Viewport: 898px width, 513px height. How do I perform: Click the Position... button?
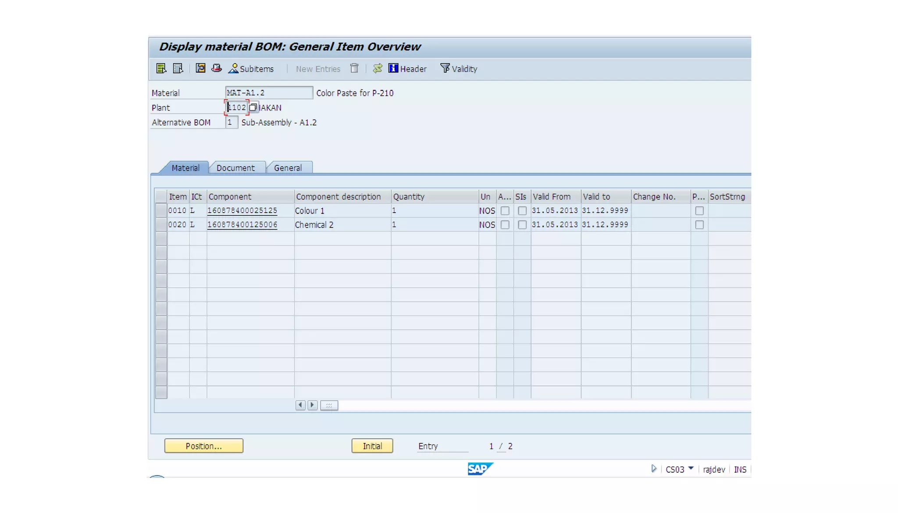point(204,446)
